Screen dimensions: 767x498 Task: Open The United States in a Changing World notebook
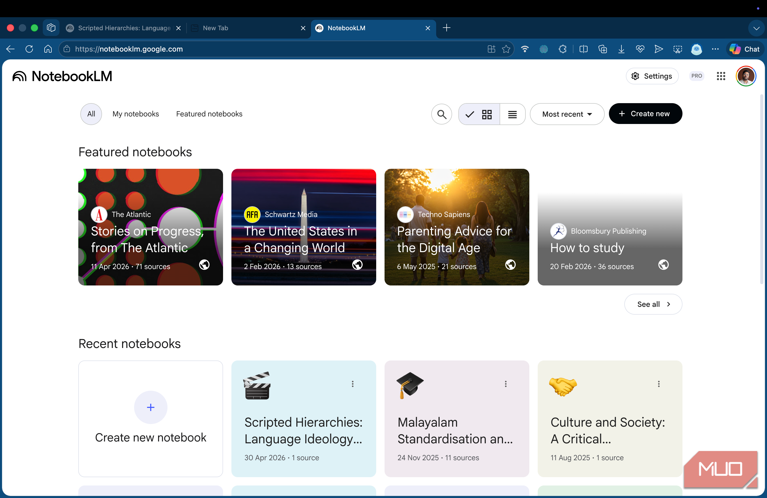[x=304, y=227]
